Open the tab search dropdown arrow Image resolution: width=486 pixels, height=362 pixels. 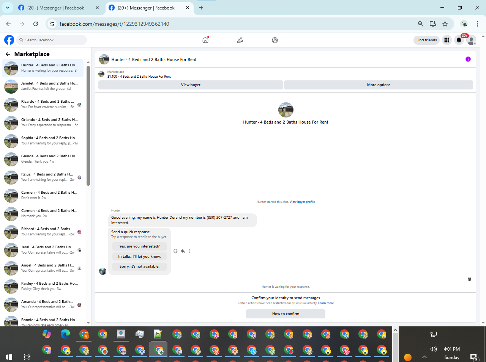coord(7,8)
